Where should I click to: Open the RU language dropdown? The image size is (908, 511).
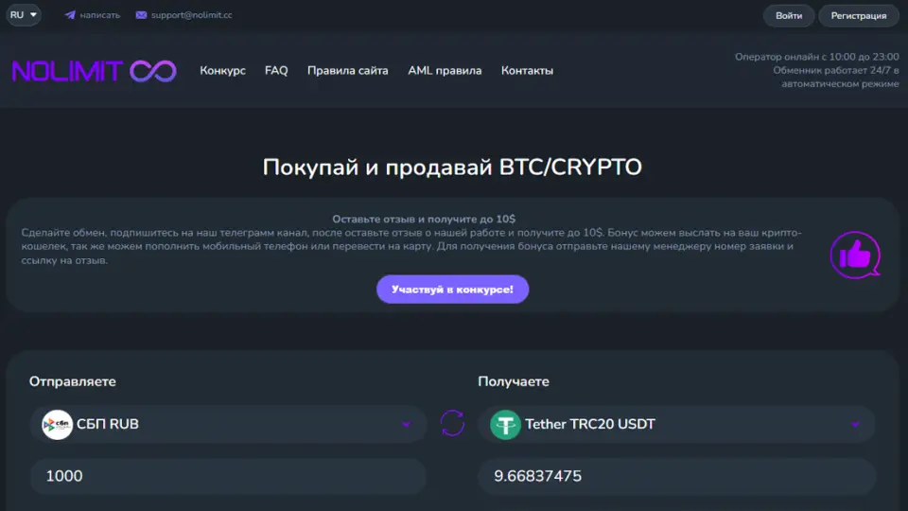tap(24, 14)
